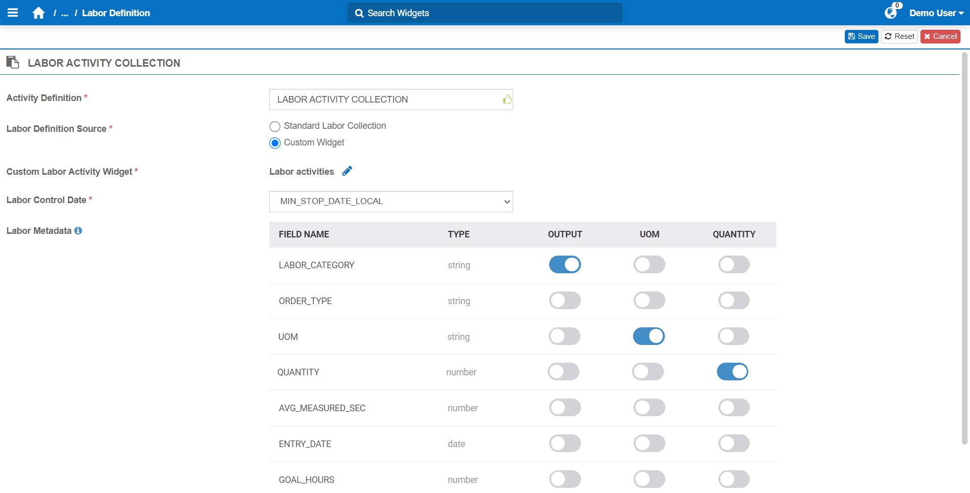Click the Labor Definition breadcrumb

[x=116, y=13]
